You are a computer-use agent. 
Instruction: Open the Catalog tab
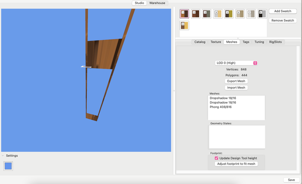(200, 42)
